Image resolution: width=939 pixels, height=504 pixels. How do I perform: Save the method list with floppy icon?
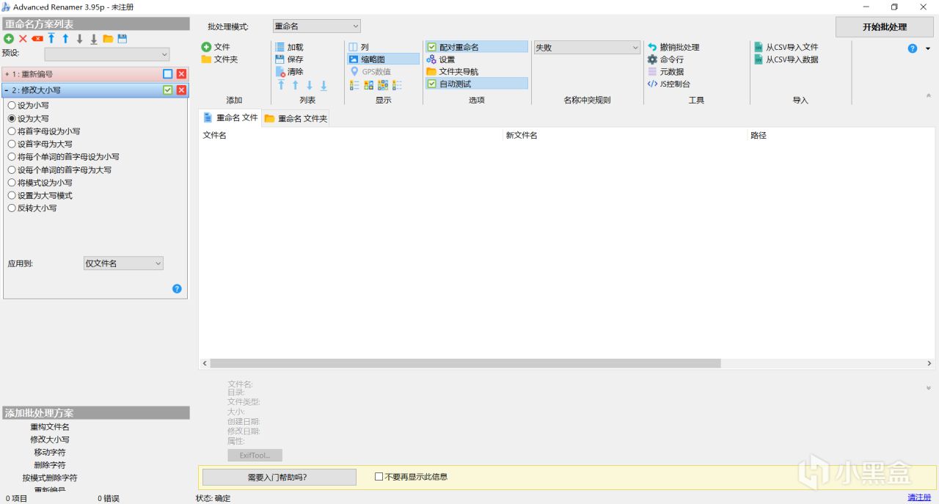point(123,39)
